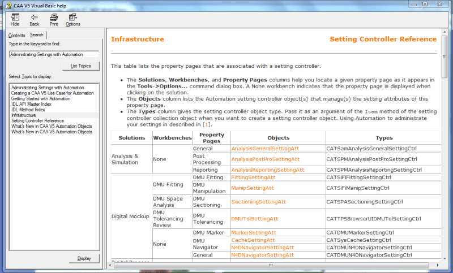Click the vertical scrollbar down arrow

click(445, 258)
